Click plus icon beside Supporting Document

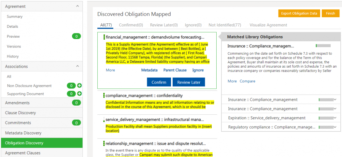click(79, 94)
